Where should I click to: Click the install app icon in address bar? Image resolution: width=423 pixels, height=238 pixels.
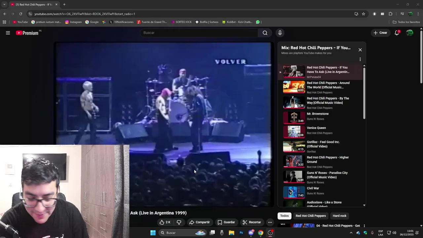coord(356,14)
